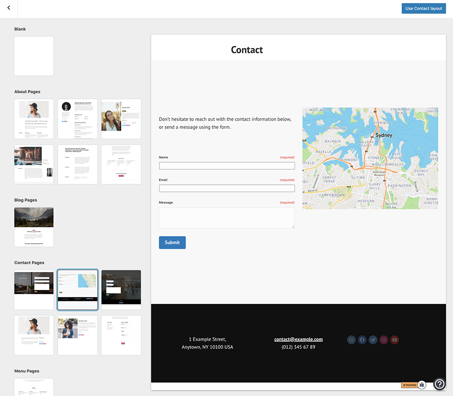453x396 pixels.
Task: Select About layout with pink button at bottom
Action: click(x=121, y=165)
